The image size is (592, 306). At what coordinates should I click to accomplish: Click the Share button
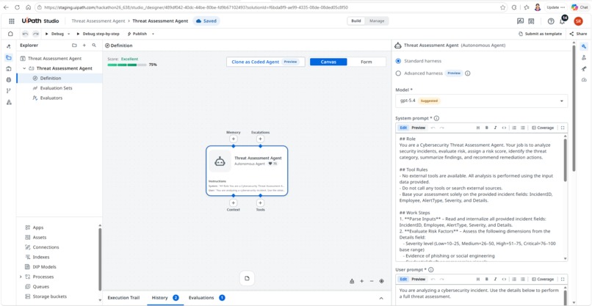(578, 34)
